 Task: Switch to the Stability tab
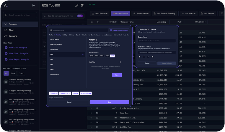65,35
